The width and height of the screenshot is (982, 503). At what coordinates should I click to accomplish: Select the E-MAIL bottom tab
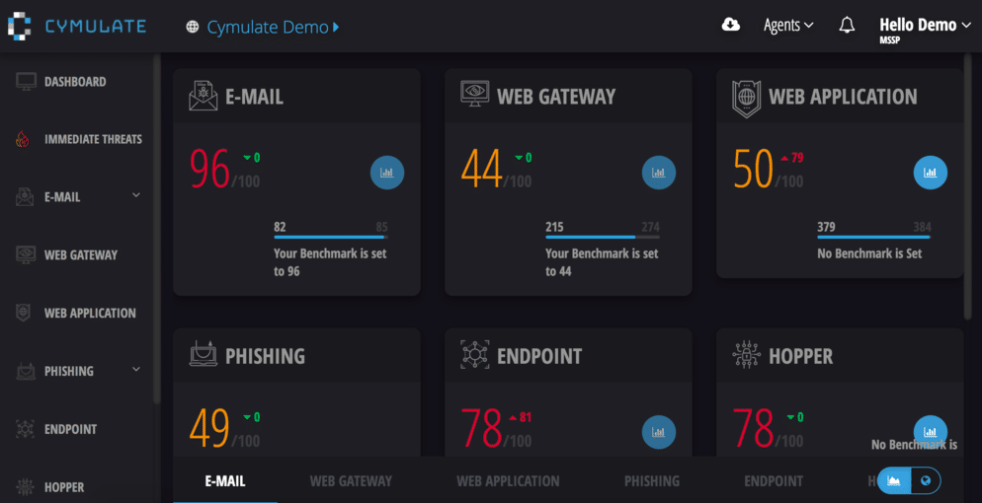coord(225,481)
